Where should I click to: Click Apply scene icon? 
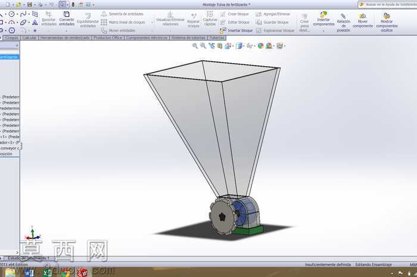269,46
